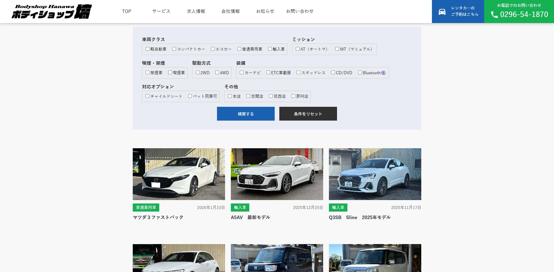
Task: Check the カーナビ equipment checkbox
Action: coord(242,73)
